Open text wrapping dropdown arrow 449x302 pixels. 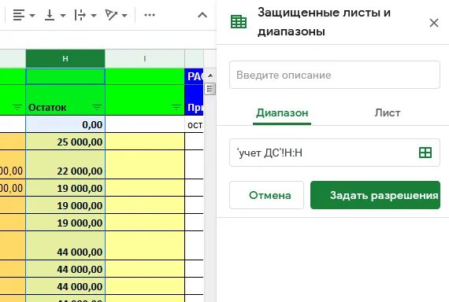click(94, 16)
